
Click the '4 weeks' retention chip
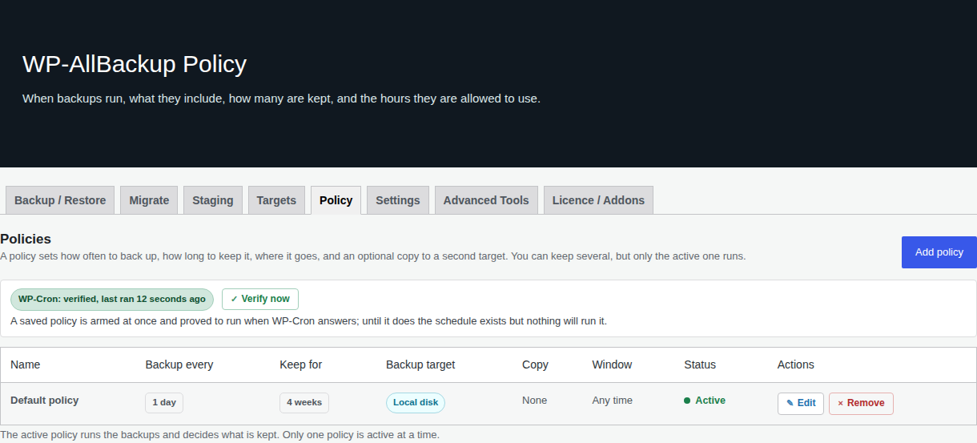pyautogui.click(x=304, y=402)
